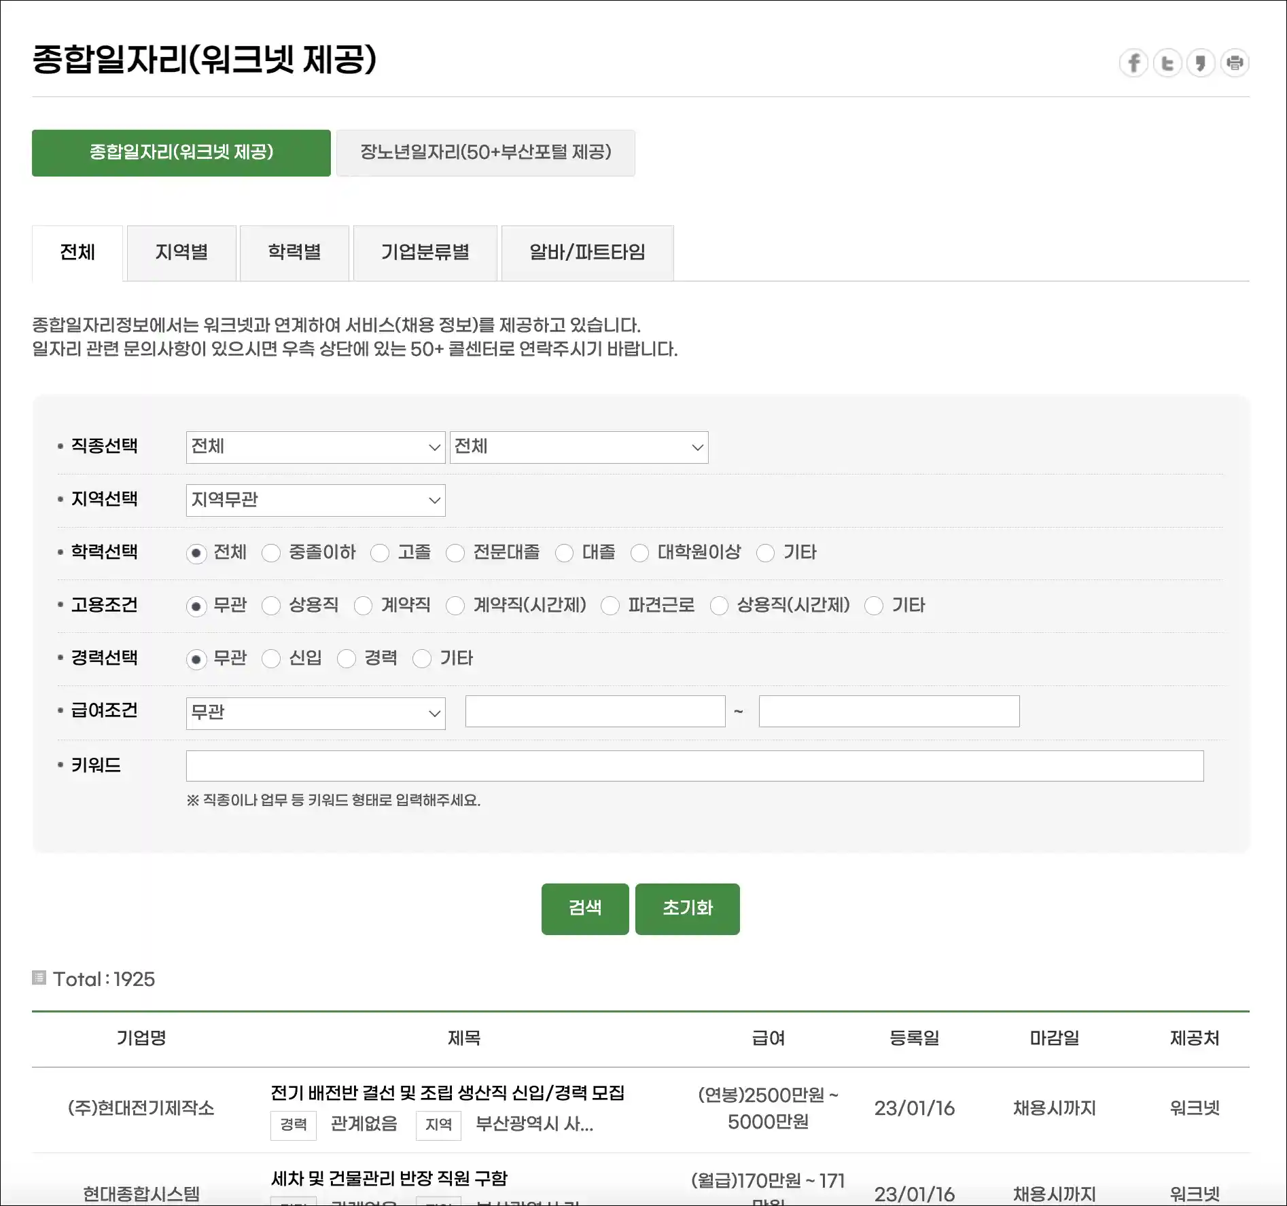Click the list icon beside Total
The image size is (1287, 1206).
(39, 978)
